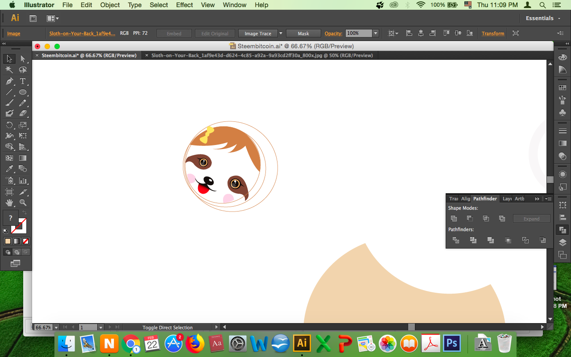Toggle Draw Behind mode
The width and height of the screenshot is (571, 357).
(17, 252)
